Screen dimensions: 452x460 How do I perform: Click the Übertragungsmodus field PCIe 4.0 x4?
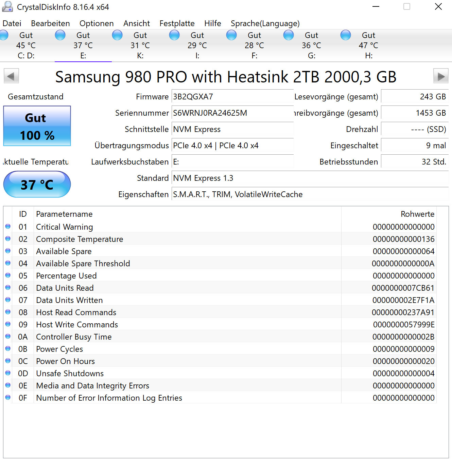[x=232, y=146]
